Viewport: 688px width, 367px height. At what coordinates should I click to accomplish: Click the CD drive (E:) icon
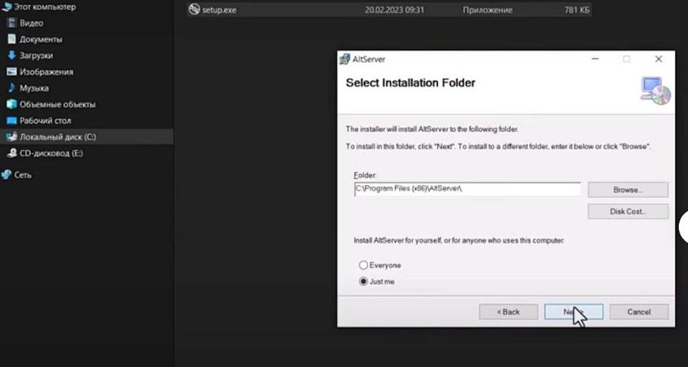(11, 153)
